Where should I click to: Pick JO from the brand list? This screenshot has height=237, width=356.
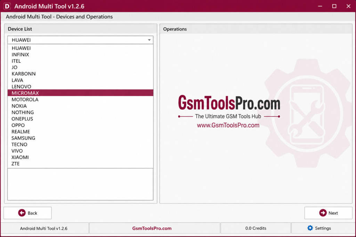(x=80, y=67)
